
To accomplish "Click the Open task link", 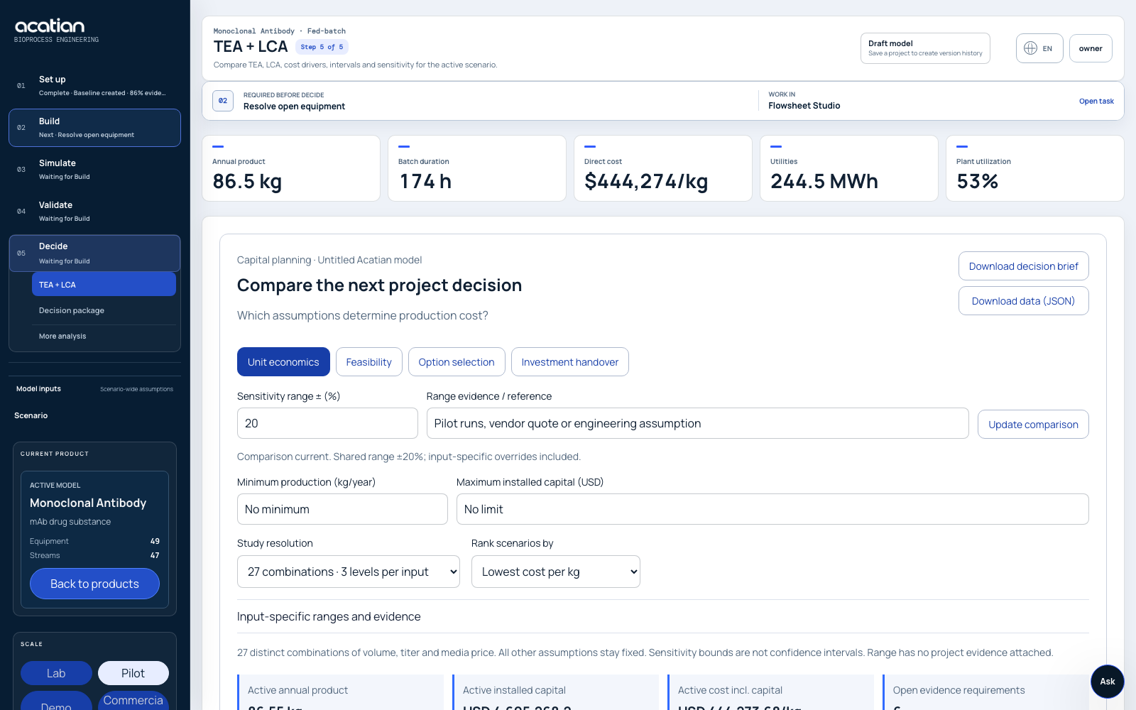I will [1096, 102].
